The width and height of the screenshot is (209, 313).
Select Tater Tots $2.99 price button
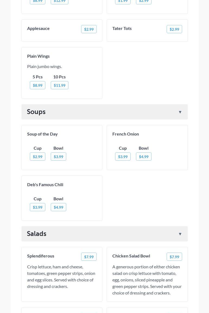pos(174,29)
